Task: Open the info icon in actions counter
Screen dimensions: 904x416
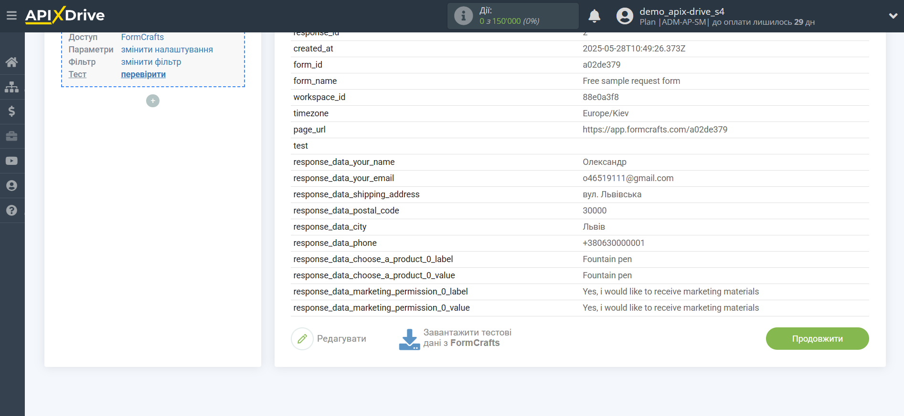Action: point(463,16)
